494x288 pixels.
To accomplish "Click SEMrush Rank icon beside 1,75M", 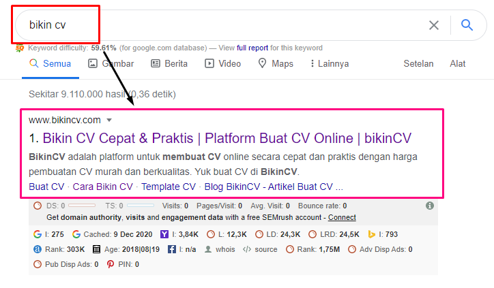I will [x=290, y=250].
